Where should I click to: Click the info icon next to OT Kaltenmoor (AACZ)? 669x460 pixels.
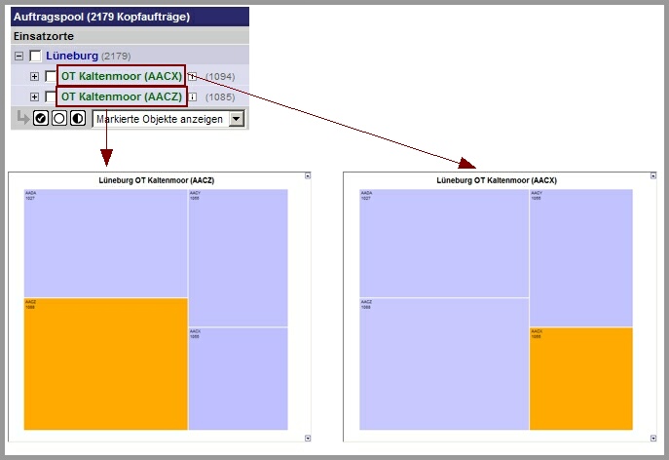point(193,97)
